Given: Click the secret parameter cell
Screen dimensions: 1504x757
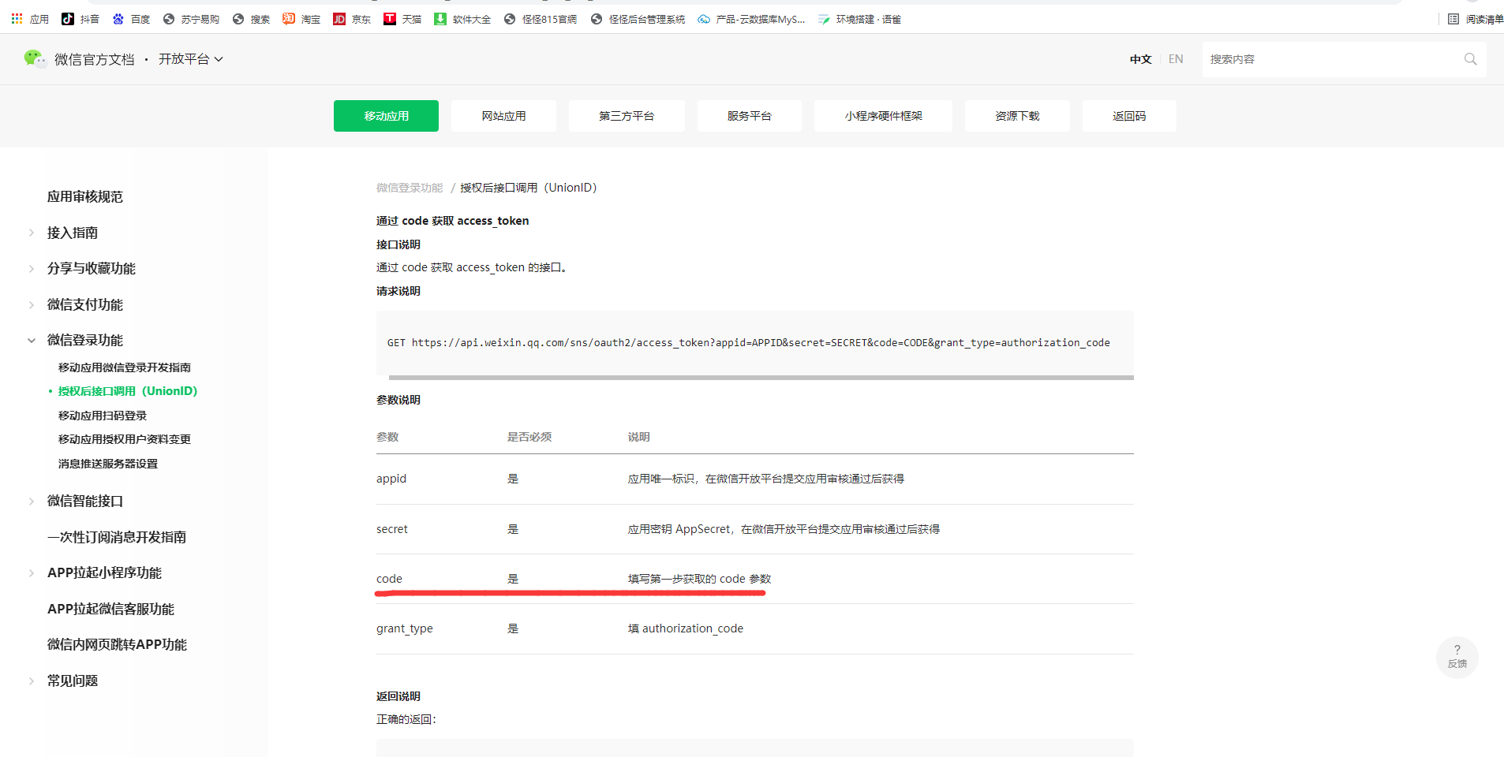Looking at the screenshot, I should (x=392, y=529).
